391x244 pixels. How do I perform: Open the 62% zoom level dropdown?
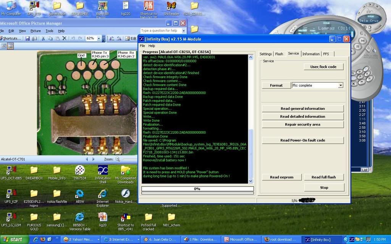[99, 39]
